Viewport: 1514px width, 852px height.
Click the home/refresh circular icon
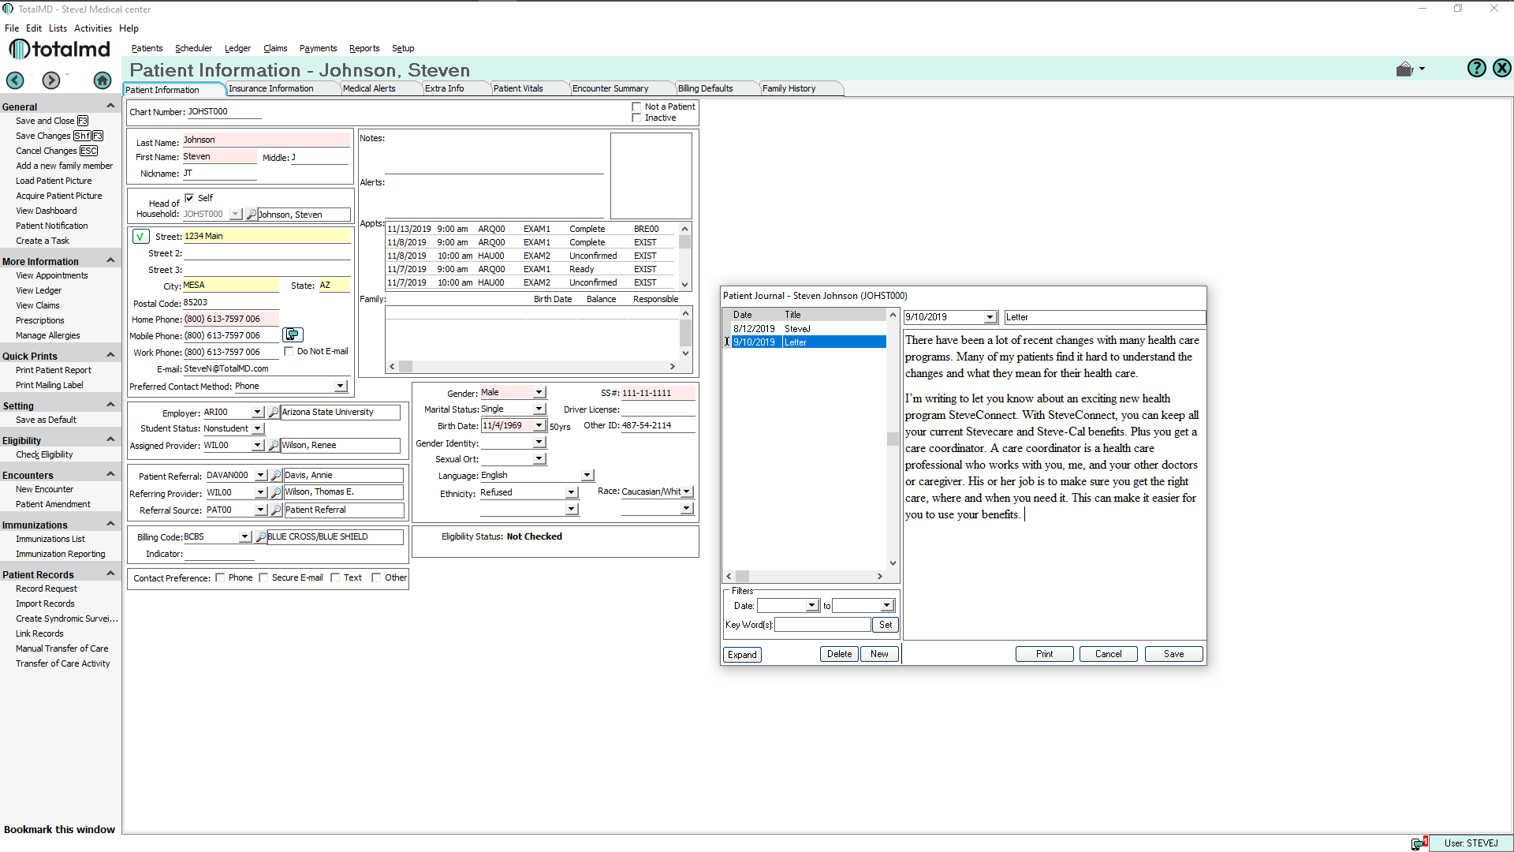102,80
